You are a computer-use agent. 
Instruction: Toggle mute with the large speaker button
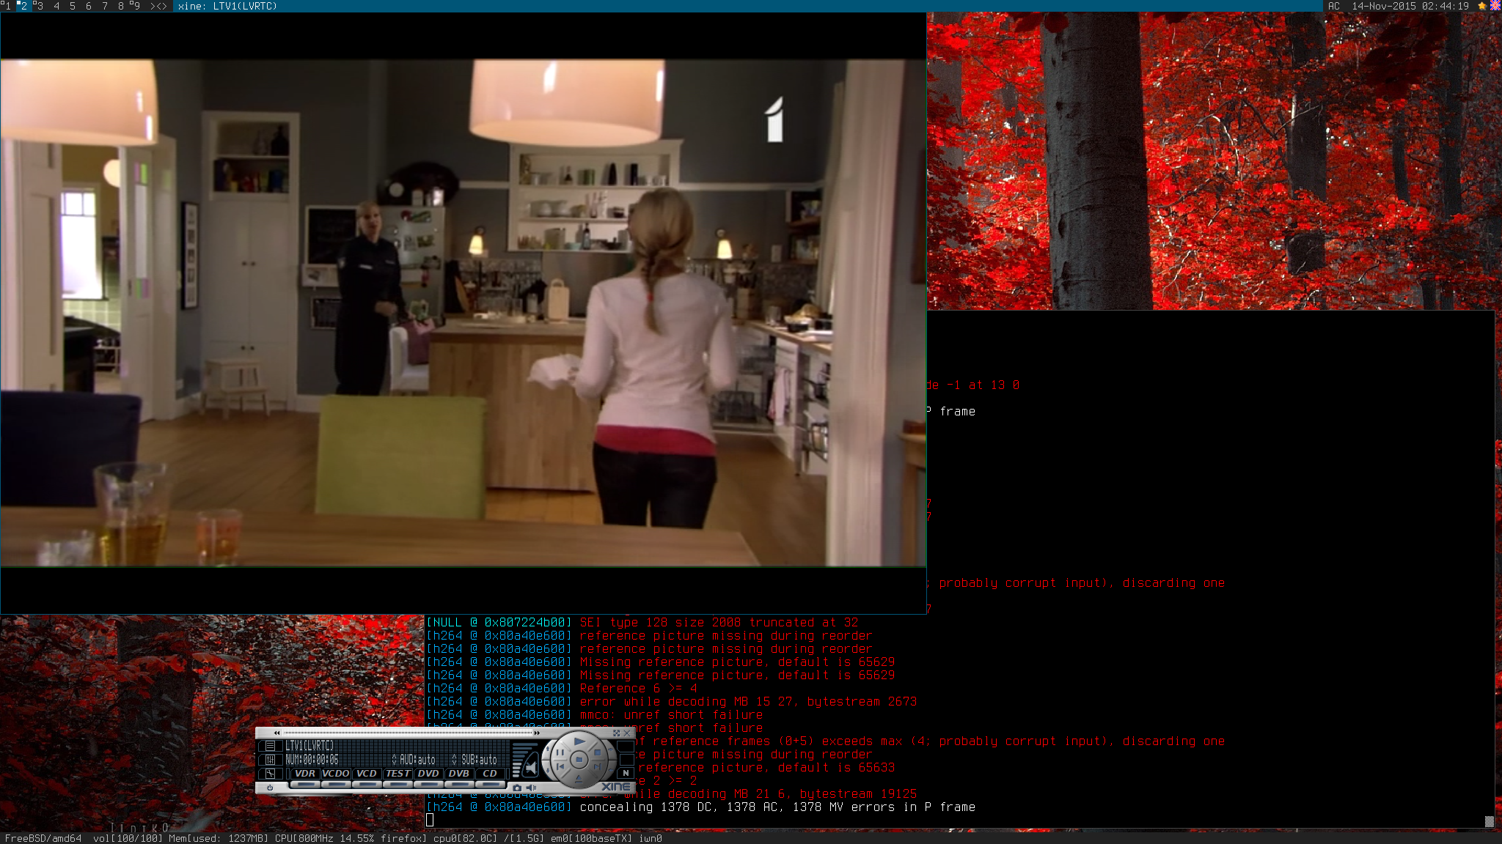click(x=531, y=766)
